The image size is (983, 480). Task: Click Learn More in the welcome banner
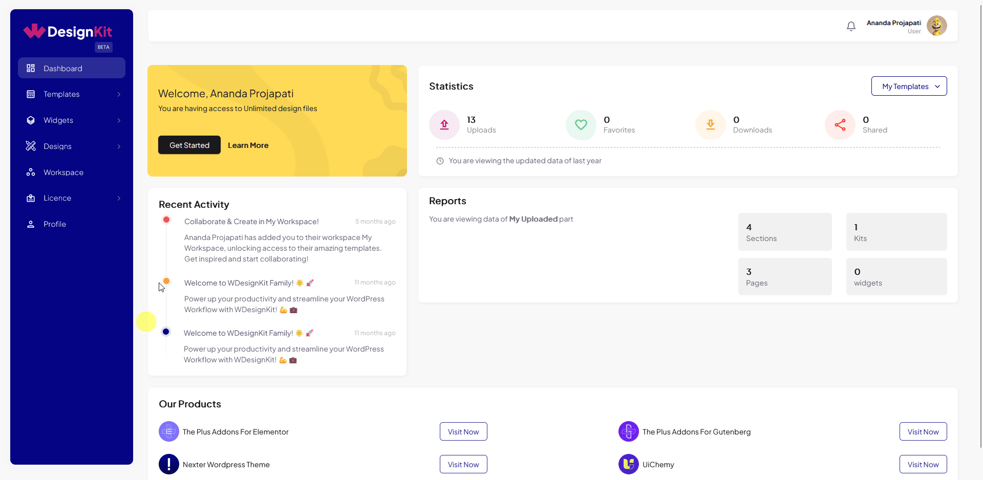point(248,145)
